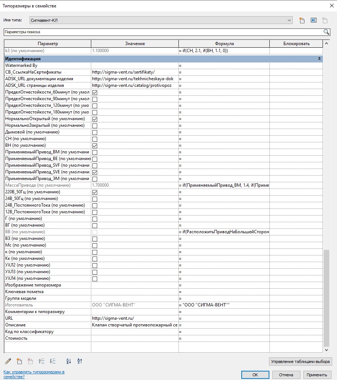Open the typesize management help link
The height and width of the screenshot is (380, 337).
(34, 374)
